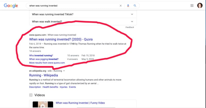
Task: Play the funny video thumbnail
Action: 43,104
